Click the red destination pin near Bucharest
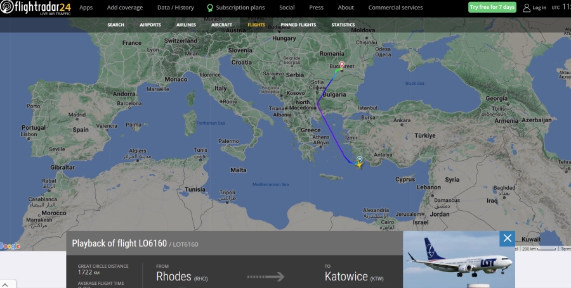 tap(341, 65)
